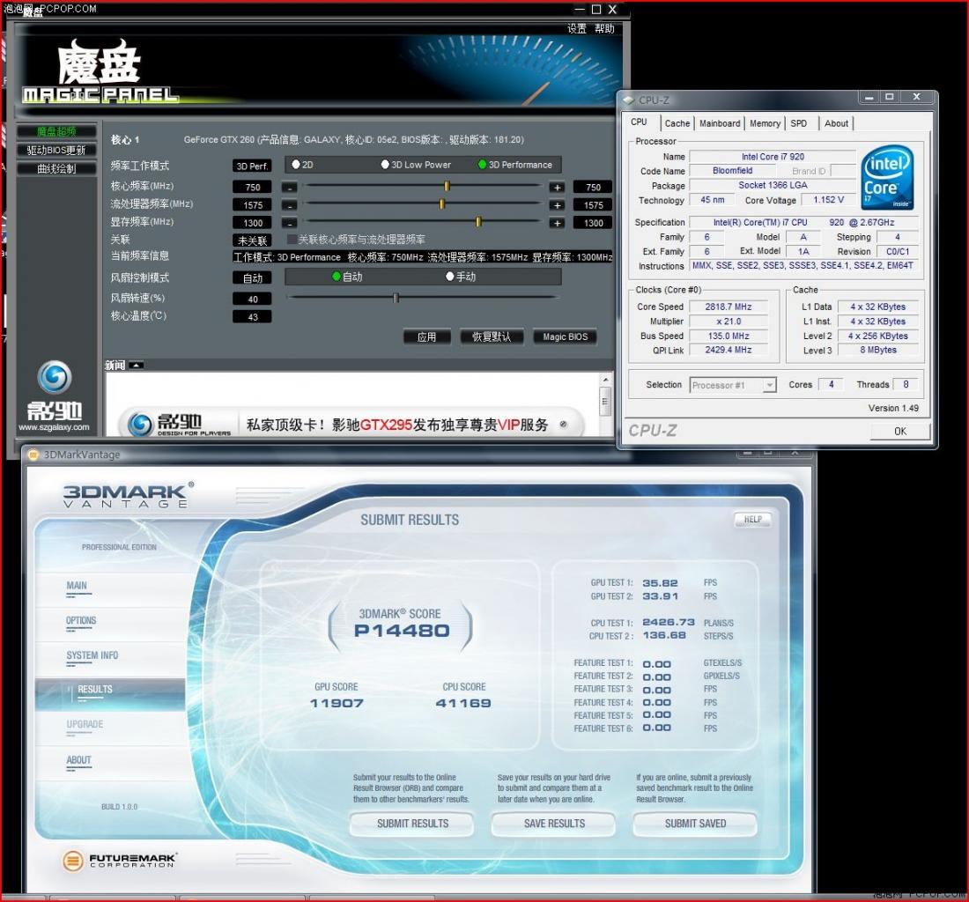Click the SAVE RESULTS button
The width and height of the screenshot is (969, 902).
click(554, 824)
